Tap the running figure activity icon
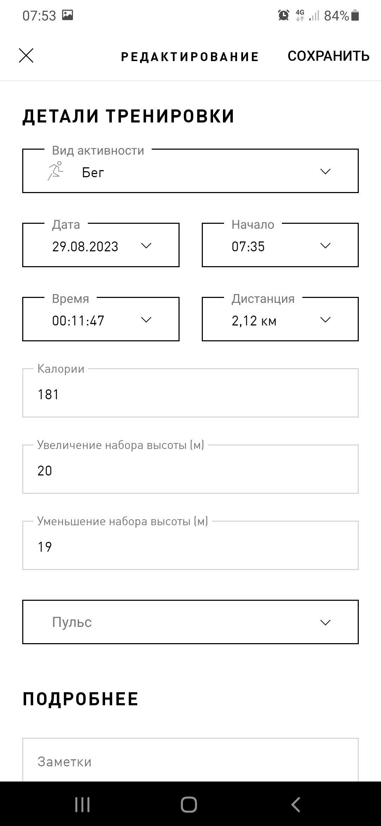This screenshot has width=381, height=826. [x=56, y=171]
